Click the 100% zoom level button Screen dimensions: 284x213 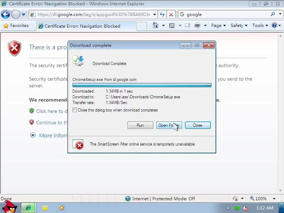point(258,199)
